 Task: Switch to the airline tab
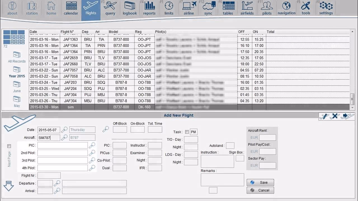point(188,8)
